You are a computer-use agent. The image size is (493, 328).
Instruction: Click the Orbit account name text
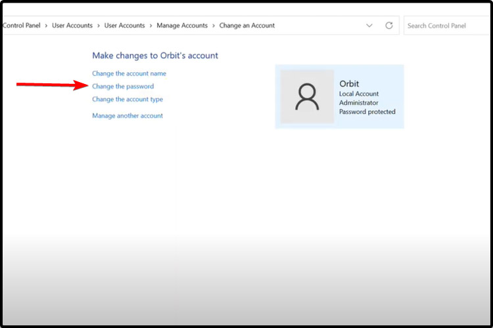[349, 84]
